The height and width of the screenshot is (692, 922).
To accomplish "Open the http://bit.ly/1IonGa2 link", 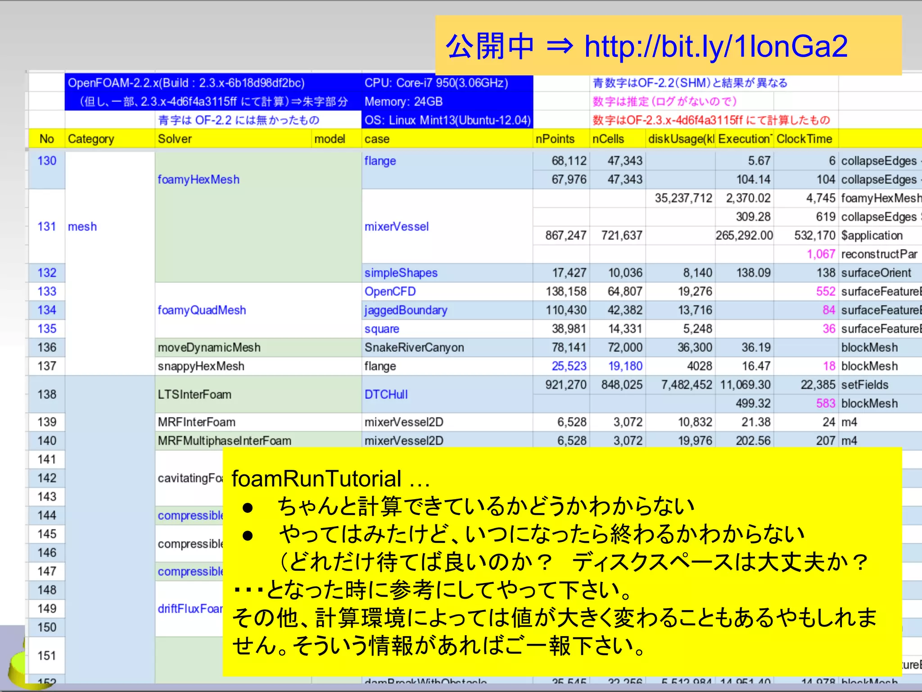I will (716, 46).
